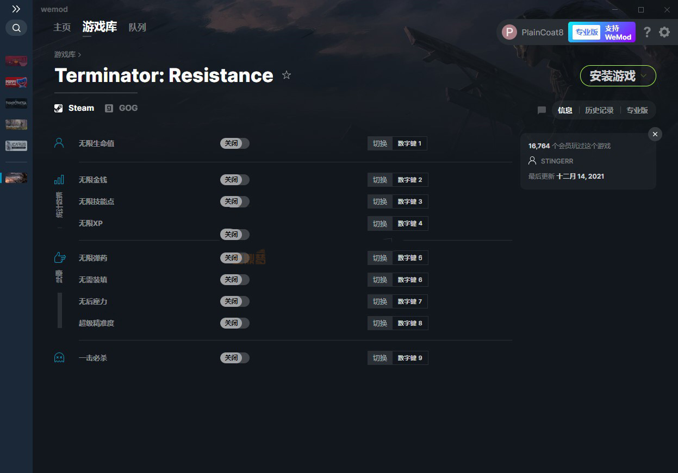The image size is (678, 473).
Task: Select the GOG platform tab
Action: [121, 108]
